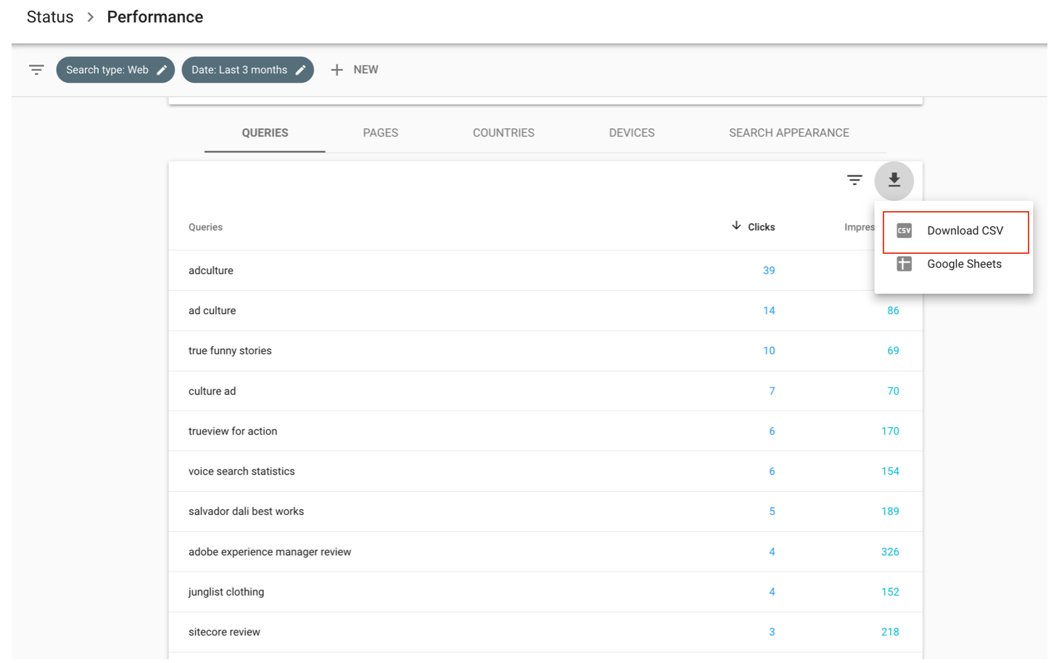Image resolution: width=1059 pixels, height=663 pixels.
Task: Open Search type: Web filter chip
Action: (107, 70)
